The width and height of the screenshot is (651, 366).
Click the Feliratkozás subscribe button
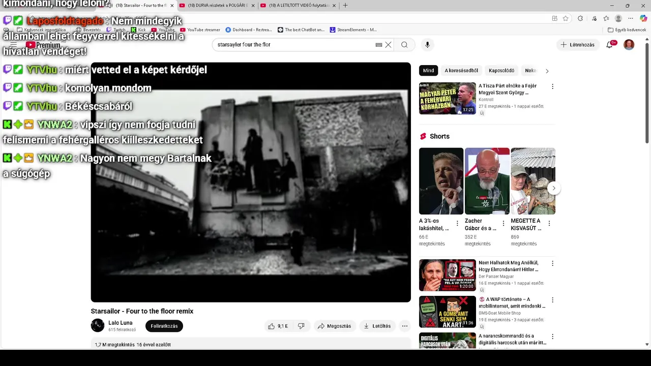(164, 326)
